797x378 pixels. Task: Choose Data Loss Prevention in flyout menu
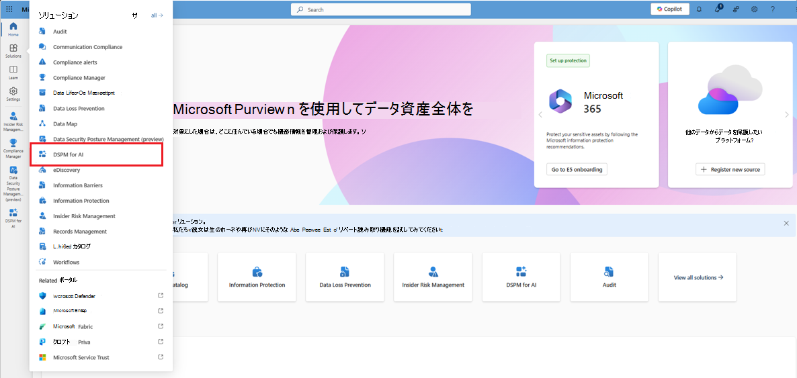pos(79,108)
